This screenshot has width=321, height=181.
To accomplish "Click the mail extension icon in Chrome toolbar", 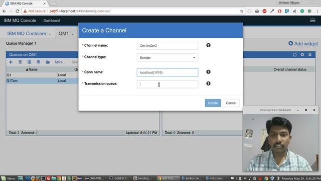I will (257, 11).
